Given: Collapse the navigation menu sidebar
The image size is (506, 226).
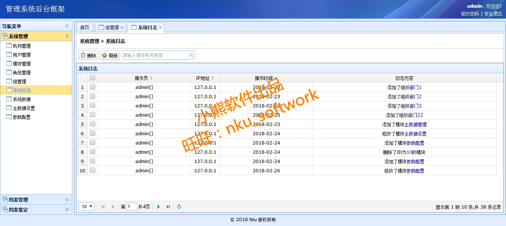Looking at the screenshot, I should [x=67, y=26].
